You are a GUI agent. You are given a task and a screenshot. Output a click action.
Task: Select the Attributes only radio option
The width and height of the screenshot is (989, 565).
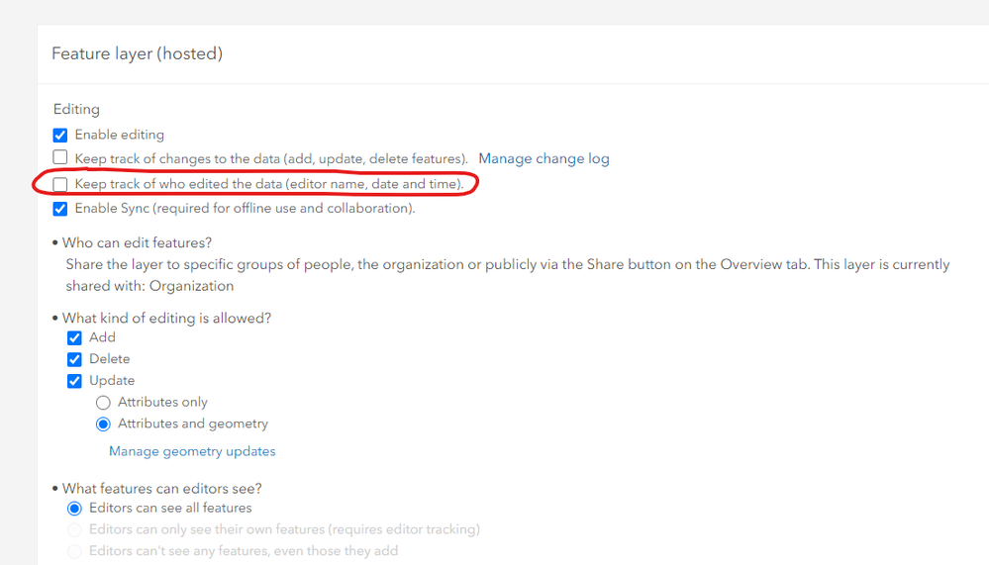point(103,403)
